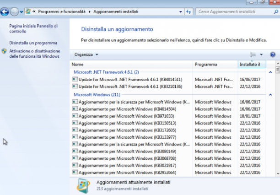Open Disinstalla un programma link

33,43
